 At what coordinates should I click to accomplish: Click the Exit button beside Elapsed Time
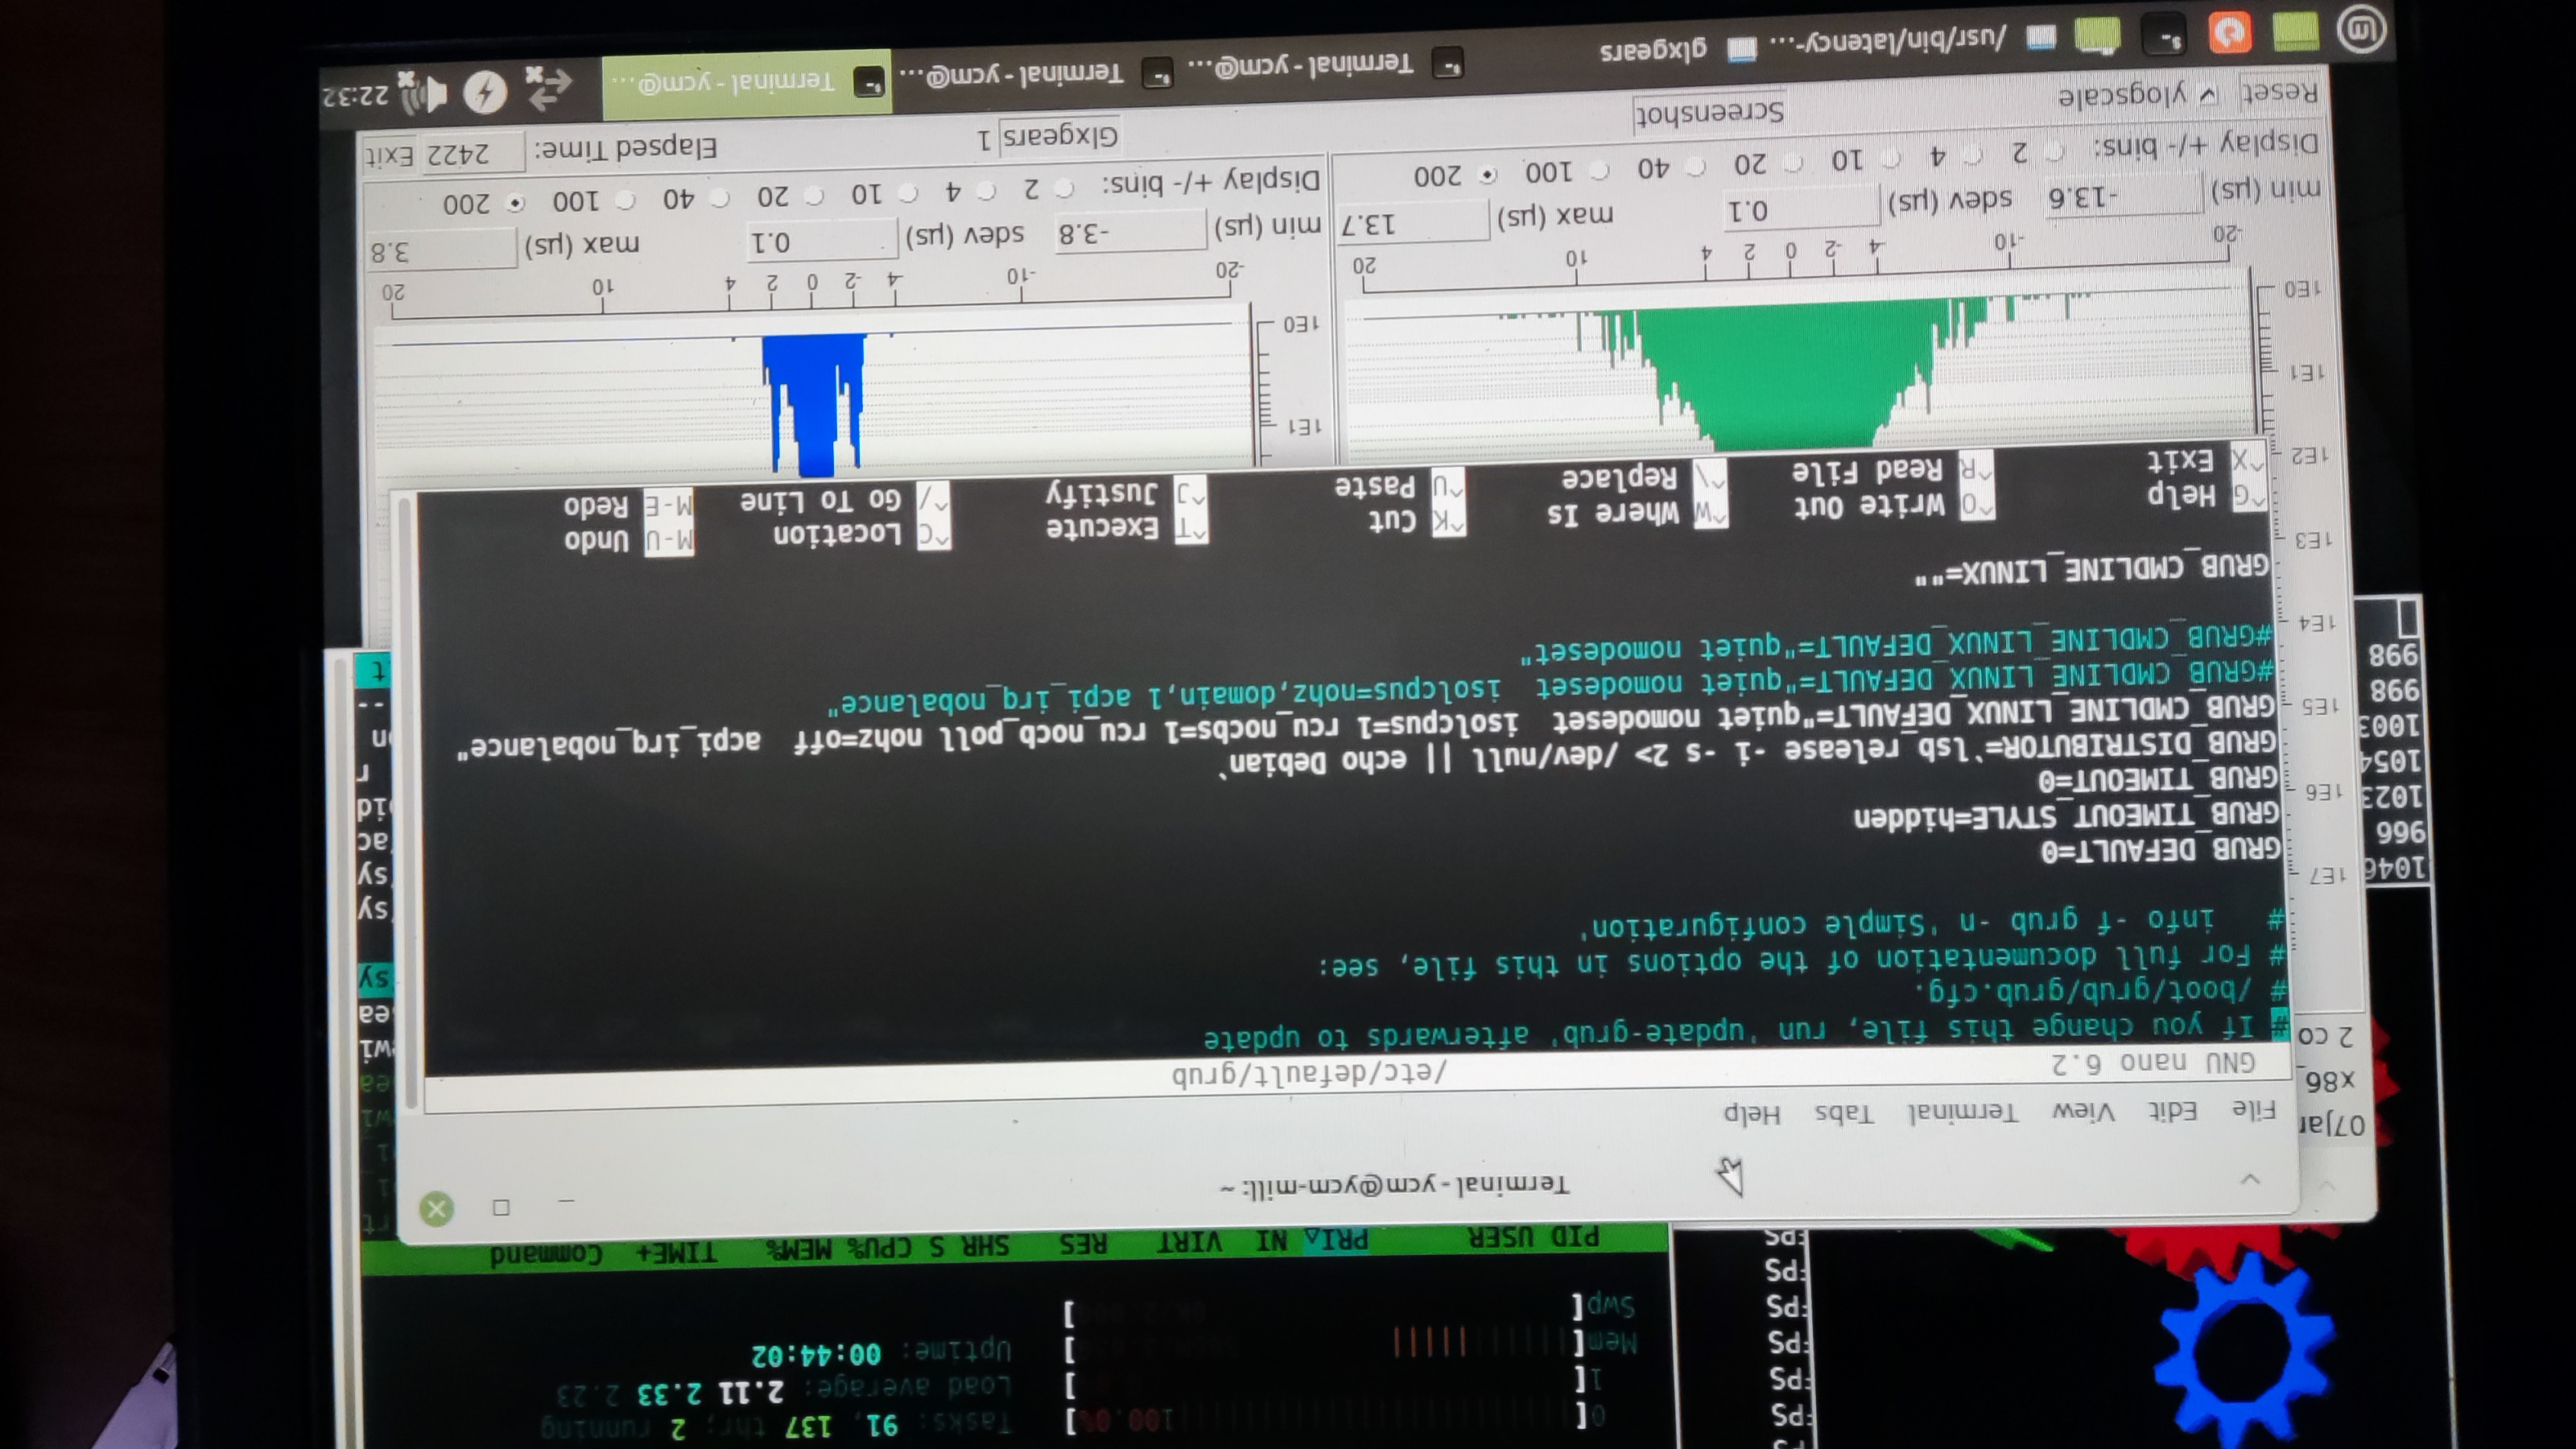point(388,155)
